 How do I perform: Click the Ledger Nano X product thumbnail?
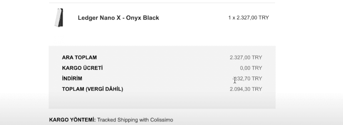tap(59, 18)
